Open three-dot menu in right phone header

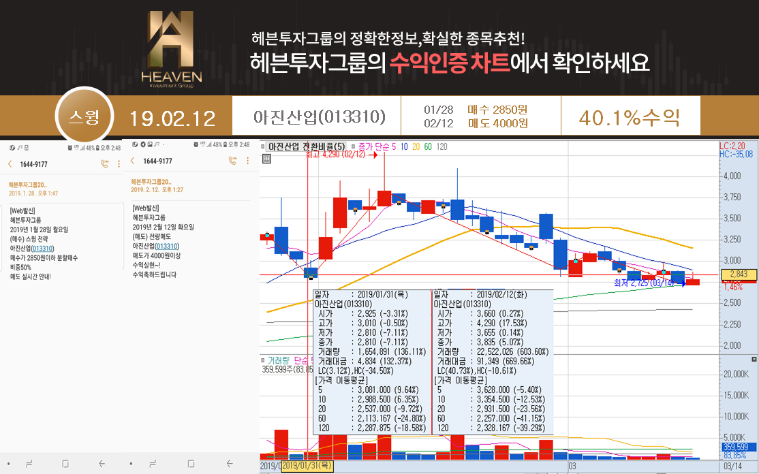click(247, 161)
